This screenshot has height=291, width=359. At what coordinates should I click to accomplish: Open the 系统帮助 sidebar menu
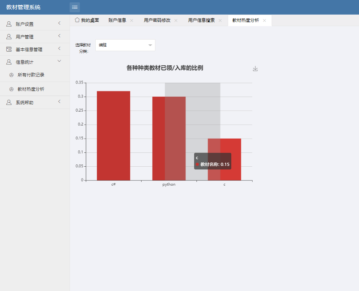[x=35, y=102]
